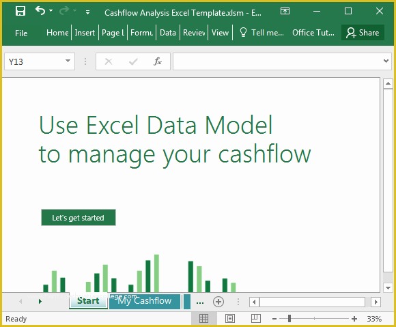The width and height of the screenshot is (396, 327).
Task: Open Ribbon Display Options
Action: pos(285,11)
